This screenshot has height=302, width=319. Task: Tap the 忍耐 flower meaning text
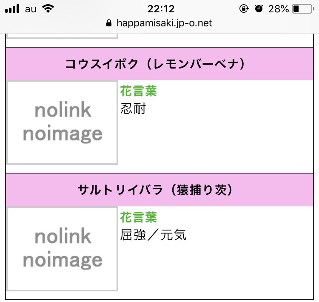(x=133, y=108)
